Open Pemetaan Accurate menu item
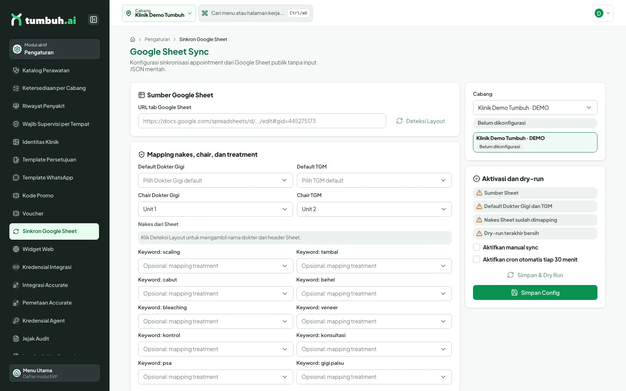 pos(54,303)
